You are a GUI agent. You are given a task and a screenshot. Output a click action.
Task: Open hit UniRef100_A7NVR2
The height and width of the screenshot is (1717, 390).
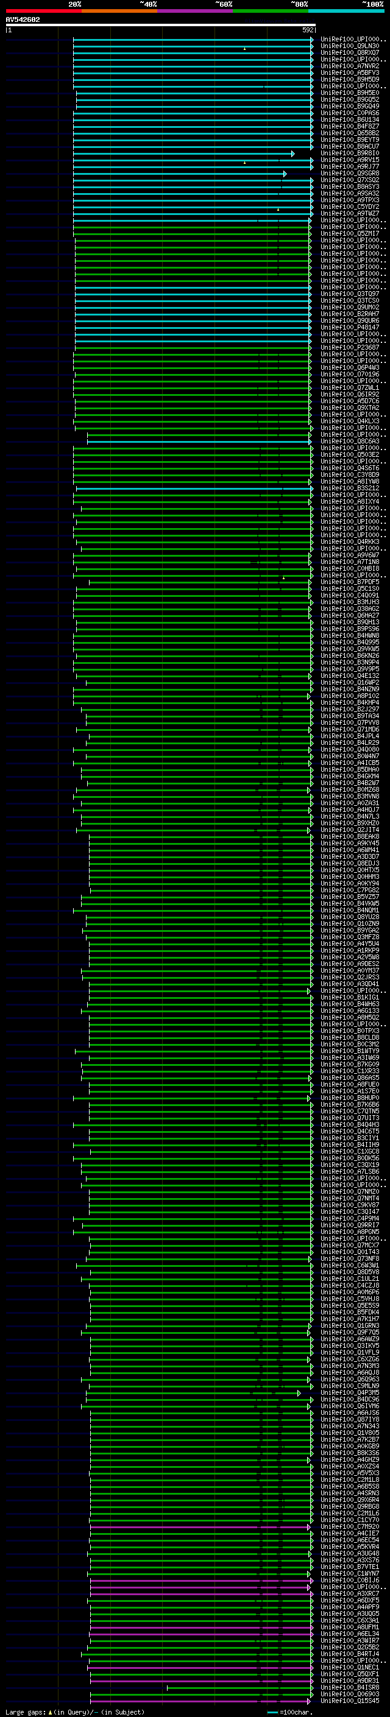coord(350,66)
